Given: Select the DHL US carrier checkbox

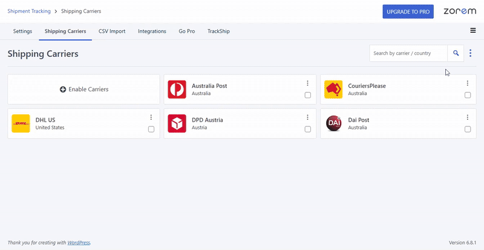Looking at the screenshot, I should 151,130.
